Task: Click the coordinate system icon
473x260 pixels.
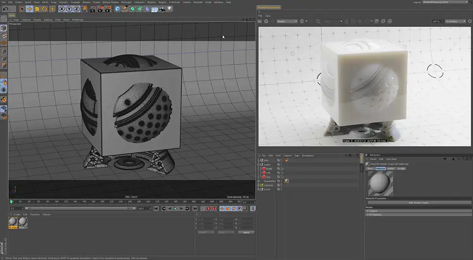Action: click(84, 9)
